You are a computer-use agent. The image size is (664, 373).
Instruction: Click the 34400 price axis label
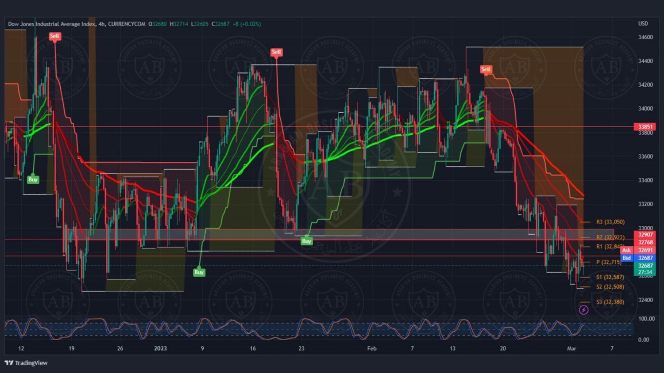[645, 61]
